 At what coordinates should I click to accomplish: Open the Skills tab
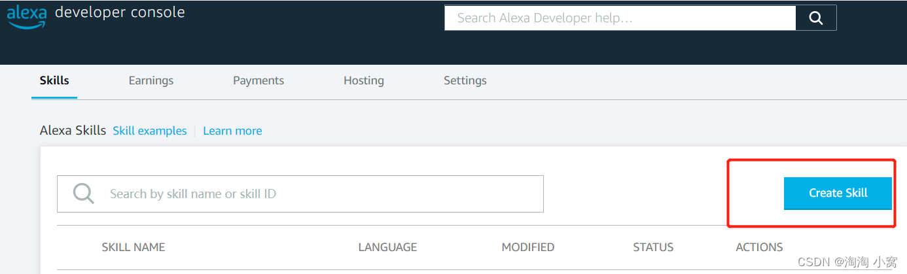pyautogui.click(x=54, y=80)
